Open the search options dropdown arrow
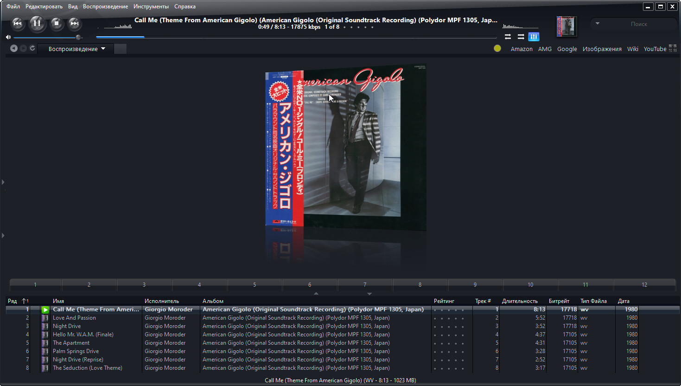 pyautogui.click(x=598, y=23)
